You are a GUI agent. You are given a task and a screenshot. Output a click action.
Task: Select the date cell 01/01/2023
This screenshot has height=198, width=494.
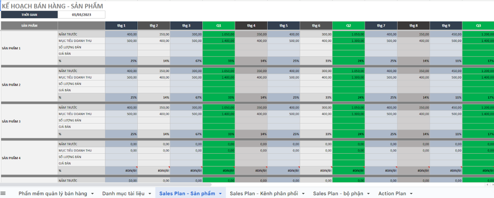point(81,15)
